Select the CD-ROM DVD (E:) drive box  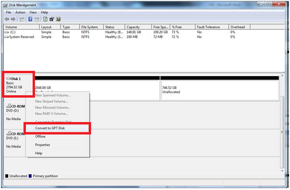click(15, 143)
